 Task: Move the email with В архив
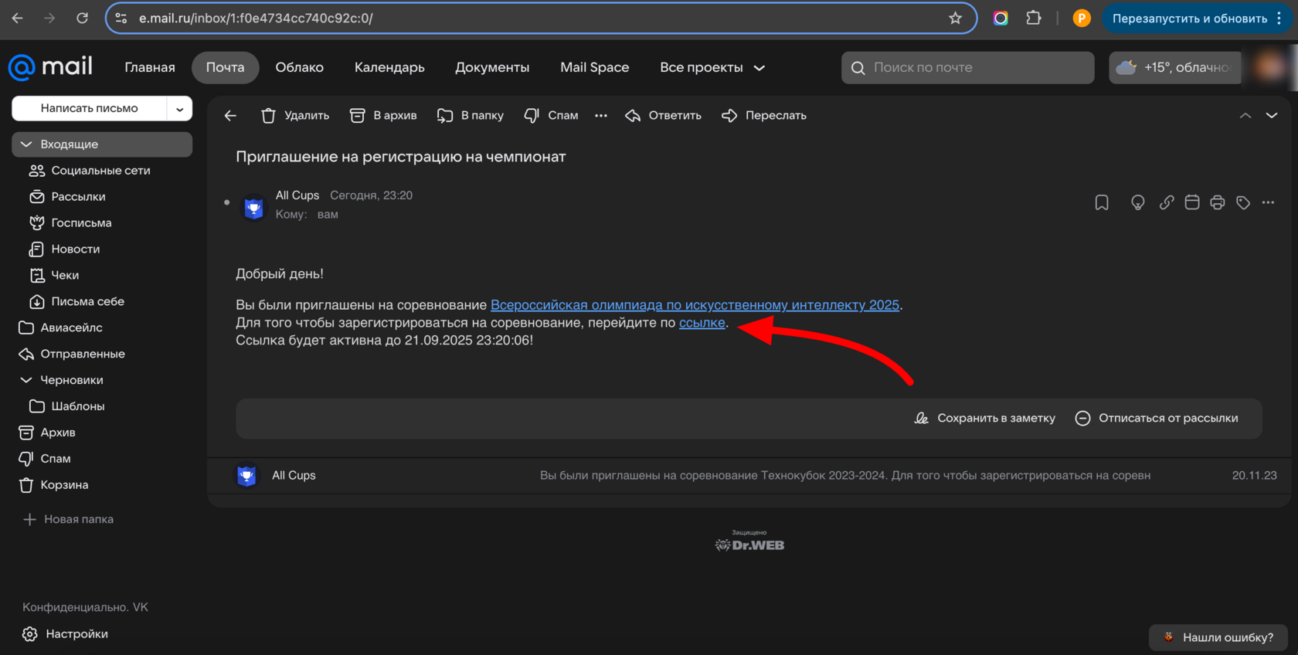tap(383, 115)
